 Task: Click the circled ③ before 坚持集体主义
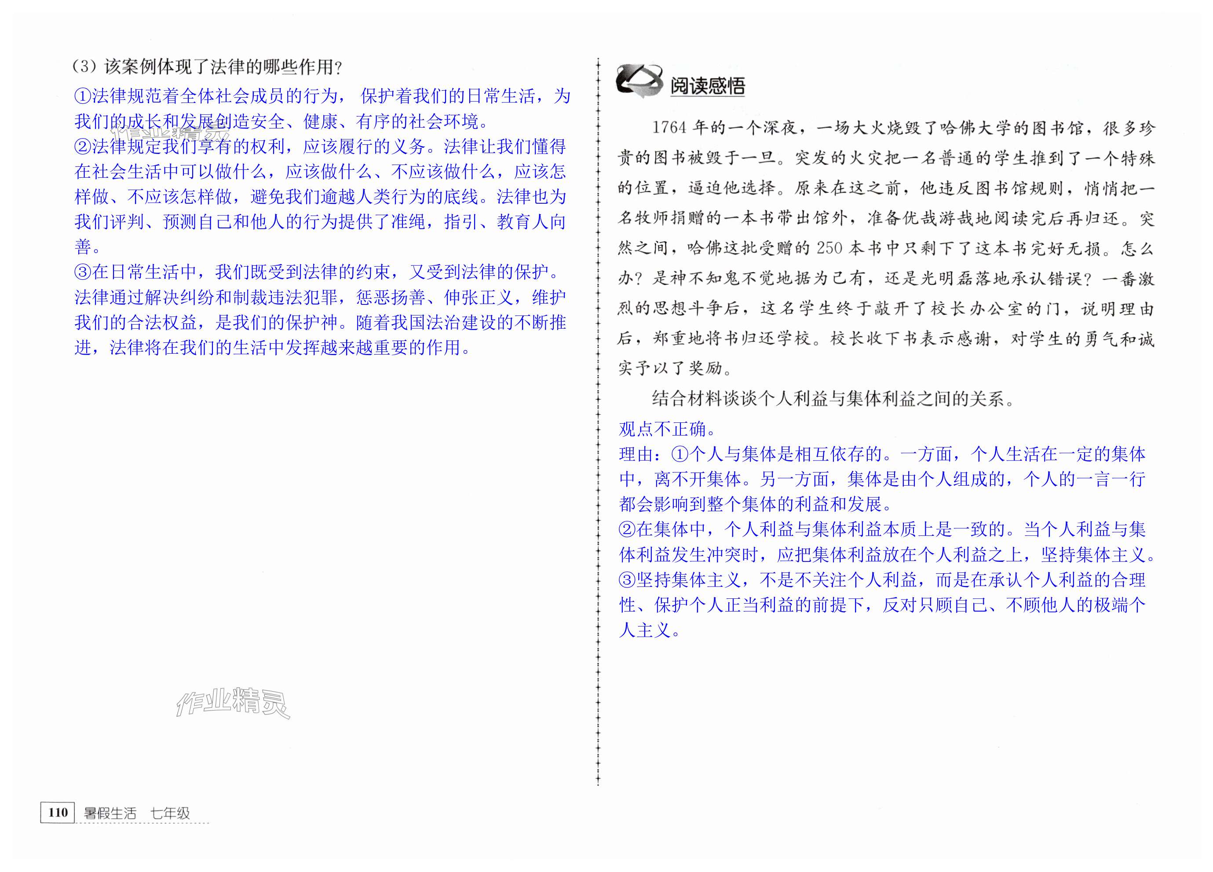(627, 580)
